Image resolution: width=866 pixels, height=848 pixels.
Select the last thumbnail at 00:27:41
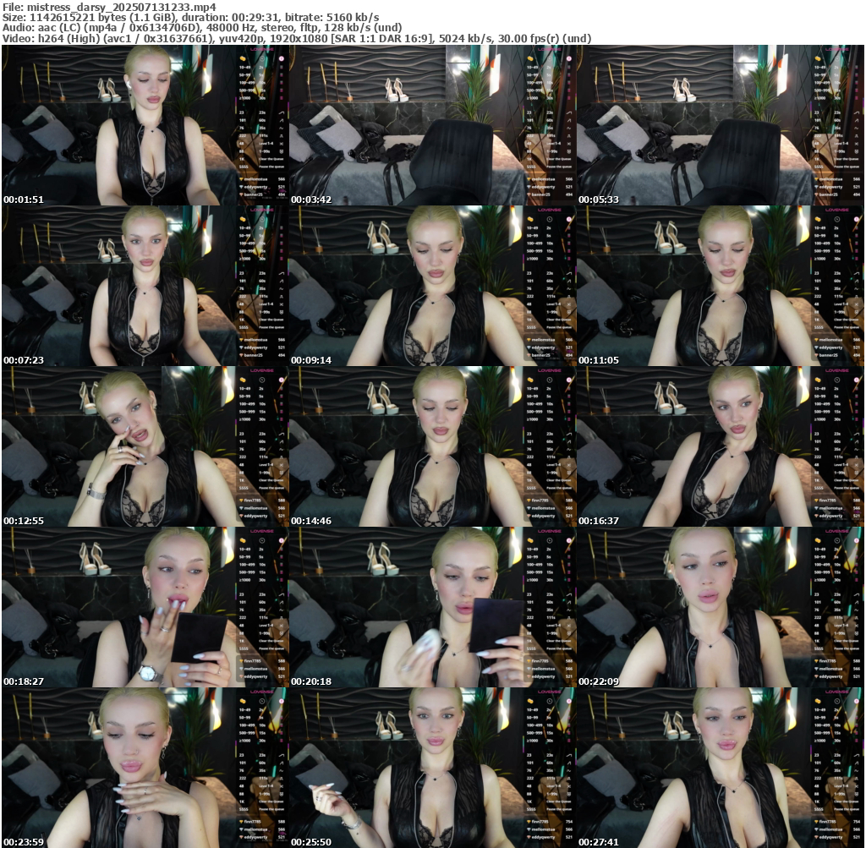[721, 768]
